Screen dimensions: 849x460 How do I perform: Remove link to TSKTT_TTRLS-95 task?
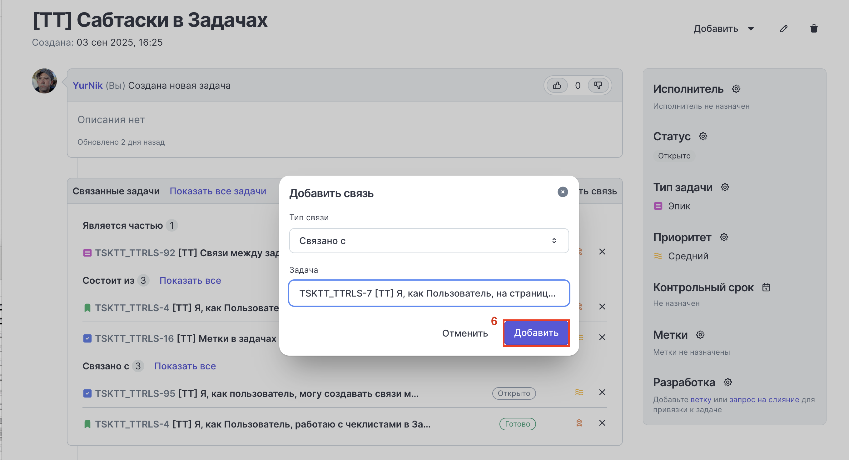pos(602,392)
